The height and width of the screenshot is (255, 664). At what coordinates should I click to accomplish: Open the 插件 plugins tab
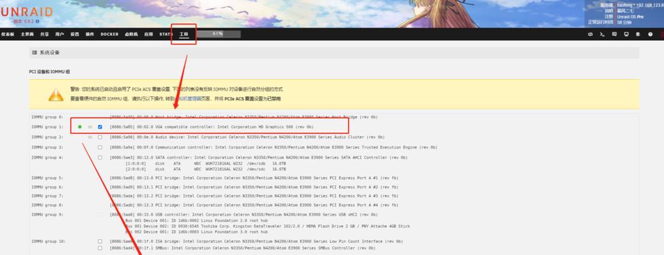pos(90,34)
